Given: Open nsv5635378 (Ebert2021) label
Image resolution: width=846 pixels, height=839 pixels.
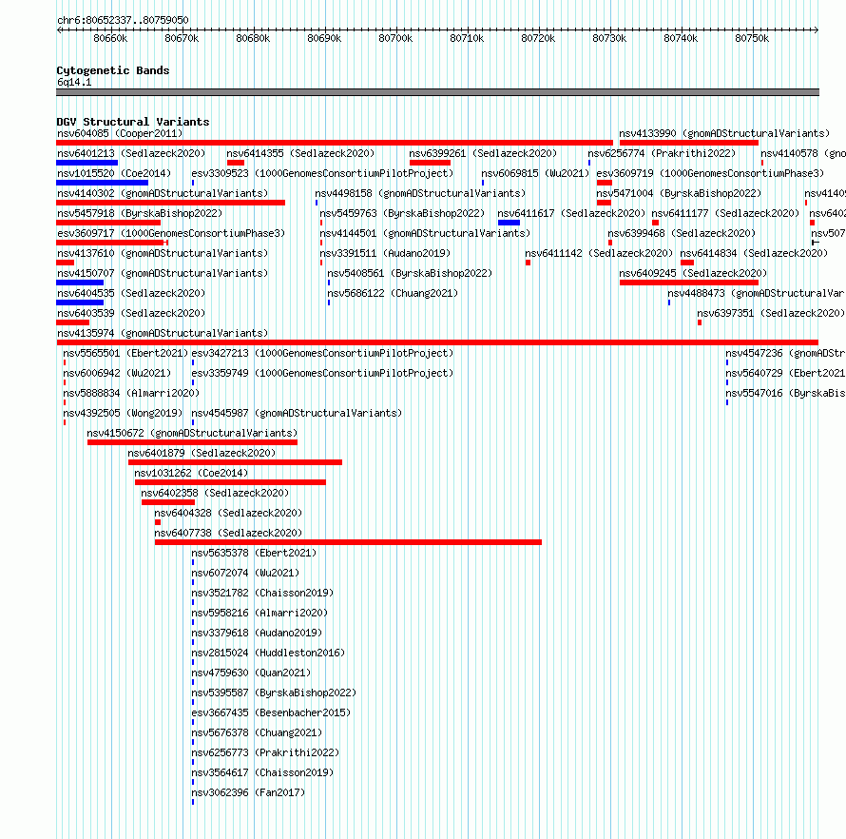Looking at the screenshot, I should point(254,553).
